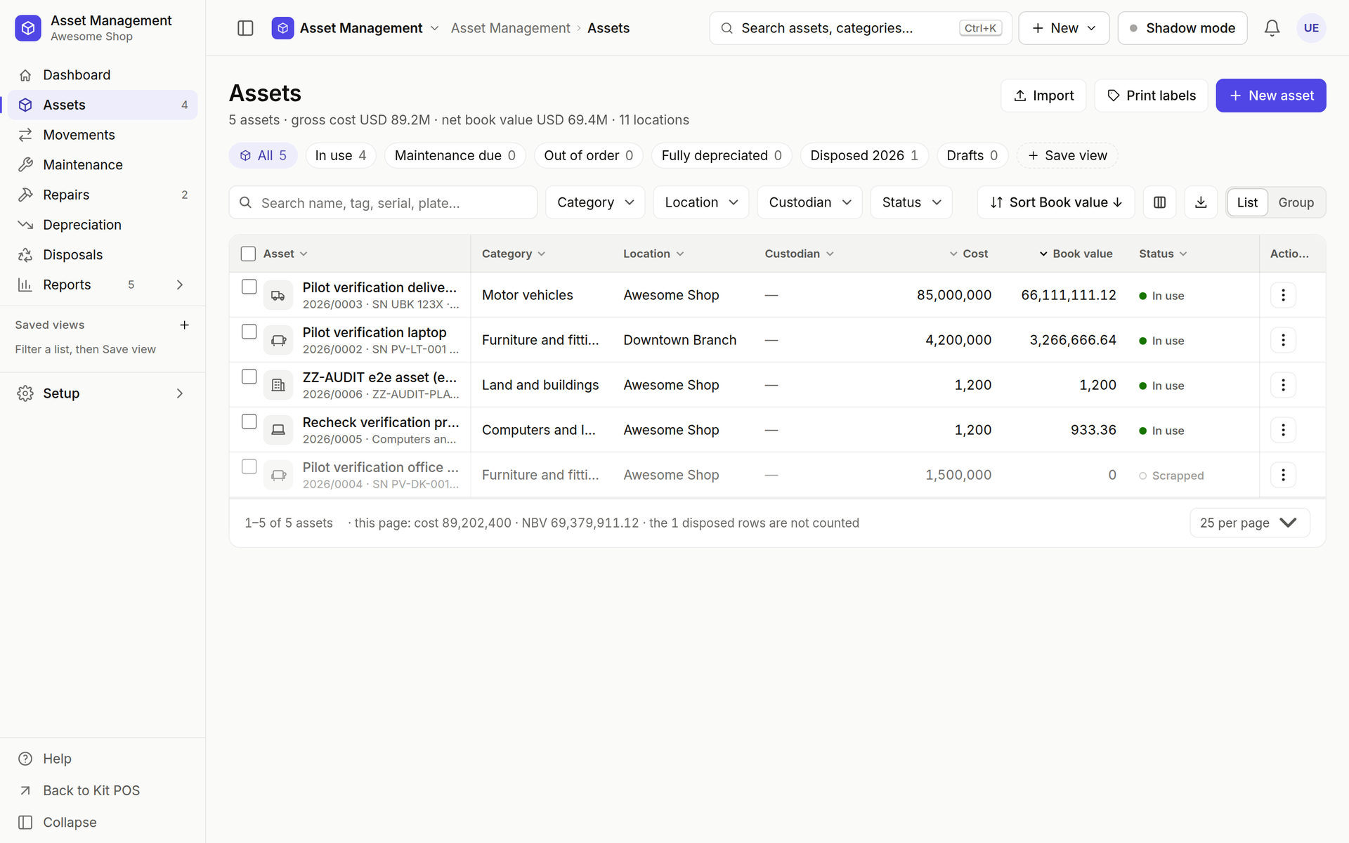The height and width of the screenshot is (843, 1349).
Task: Open the Sort Book value menu
Action: point(1055,202)
